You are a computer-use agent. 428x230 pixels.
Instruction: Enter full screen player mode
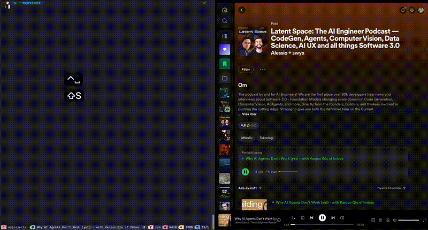424,220
